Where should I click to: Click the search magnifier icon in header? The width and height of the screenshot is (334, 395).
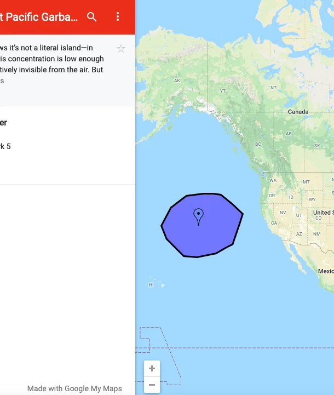92,17
